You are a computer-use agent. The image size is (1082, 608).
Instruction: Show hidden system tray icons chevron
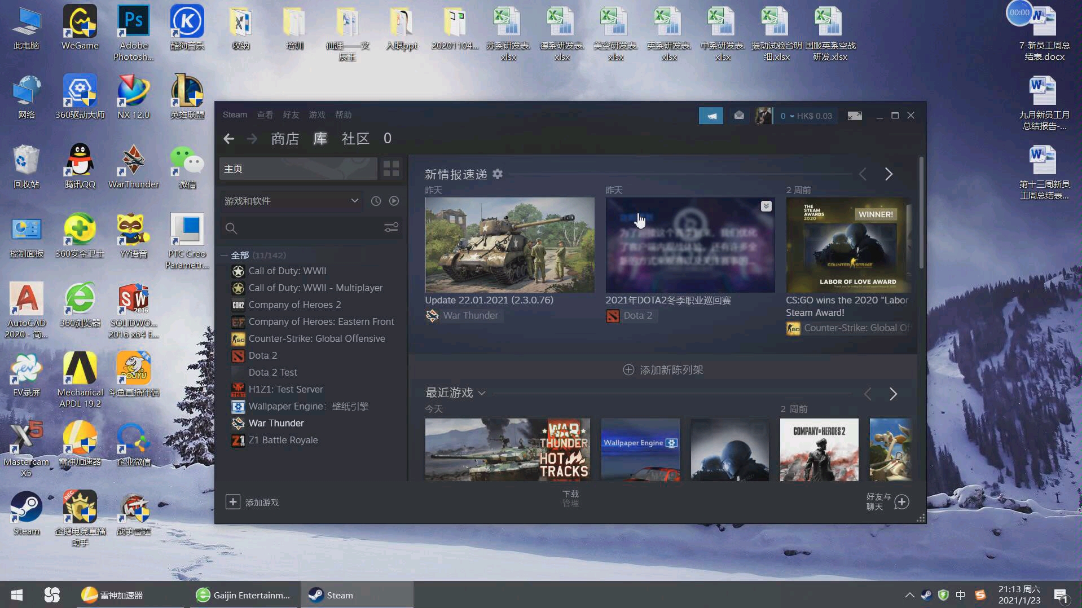[x=909, y=595]
